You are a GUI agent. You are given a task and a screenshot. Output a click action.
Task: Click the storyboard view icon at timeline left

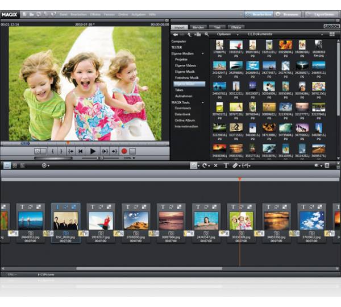[6, 165]
